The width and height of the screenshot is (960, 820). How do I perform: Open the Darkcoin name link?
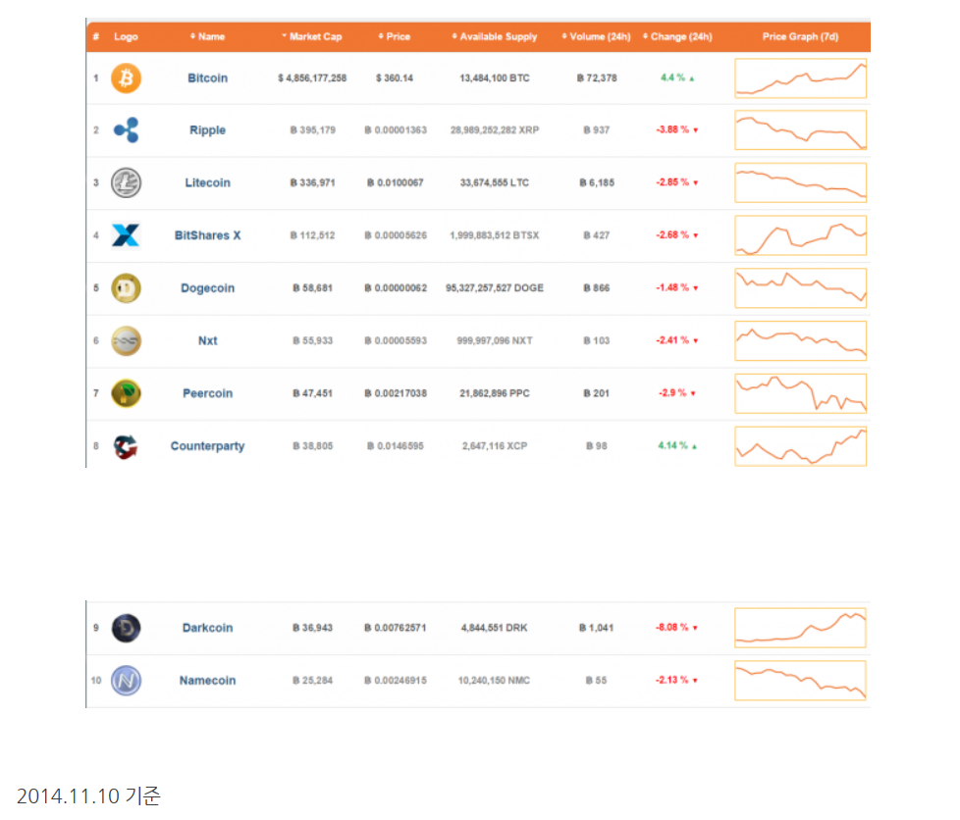point(207,628)
